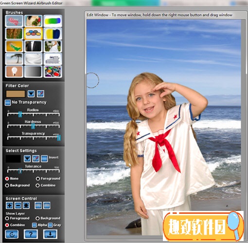Select the white satin fabric brush
Image resolution: width=248 pixels, height=243 pixels.
click(x=34, y=59)
